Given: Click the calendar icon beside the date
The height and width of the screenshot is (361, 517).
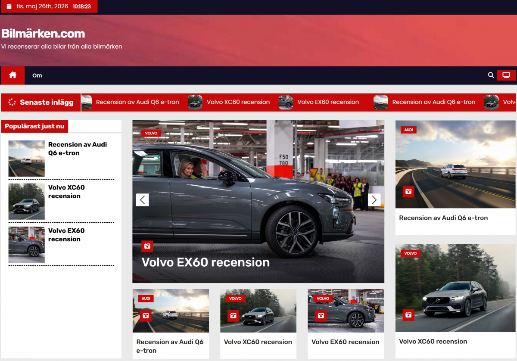Looking at the screenshot, I should 9,6.
